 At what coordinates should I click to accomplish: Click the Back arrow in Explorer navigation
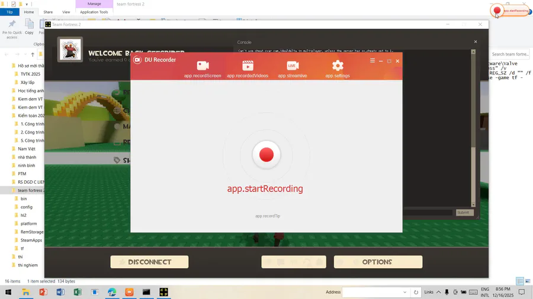point(7,54)
